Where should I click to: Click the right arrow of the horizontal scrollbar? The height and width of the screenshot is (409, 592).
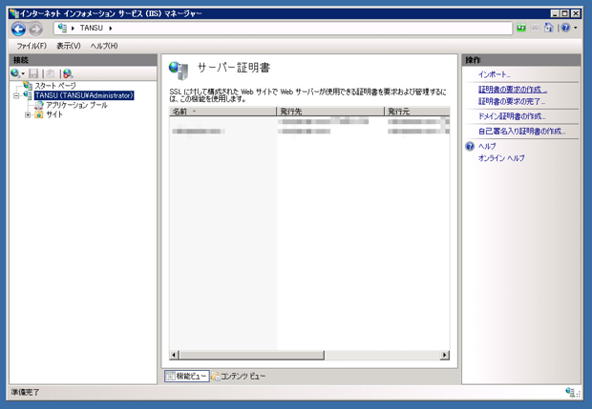[x=445, y=355]
